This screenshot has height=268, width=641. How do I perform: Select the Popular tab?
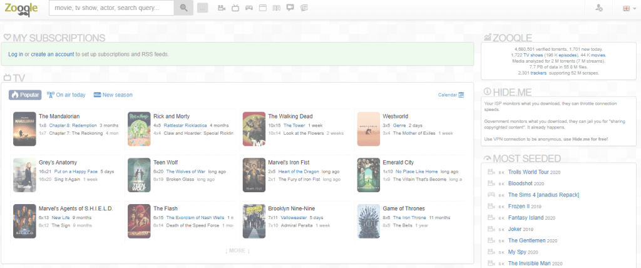pos(25,95)
